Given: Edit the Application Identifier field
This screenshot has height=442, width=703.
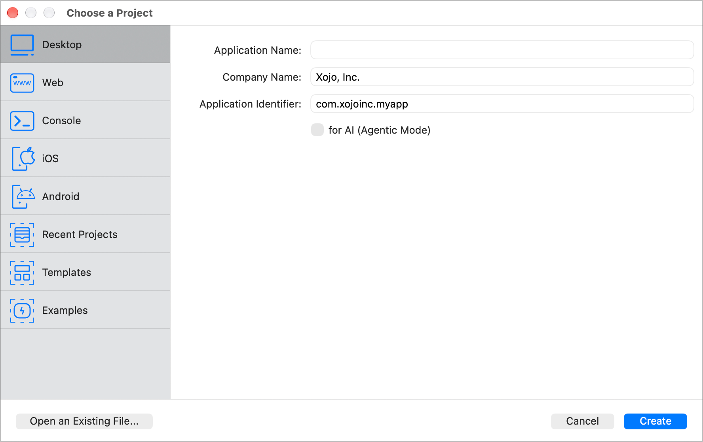Looking at the screenshot, I should pos(502,104).
